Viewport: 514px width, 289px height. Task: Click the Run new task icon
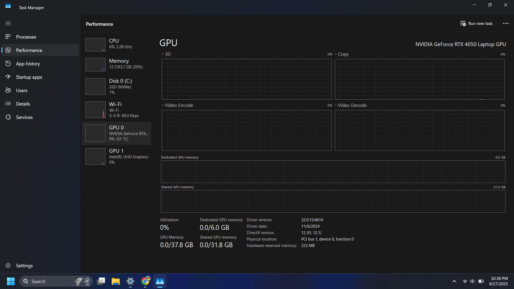click(x=463, y=24)
